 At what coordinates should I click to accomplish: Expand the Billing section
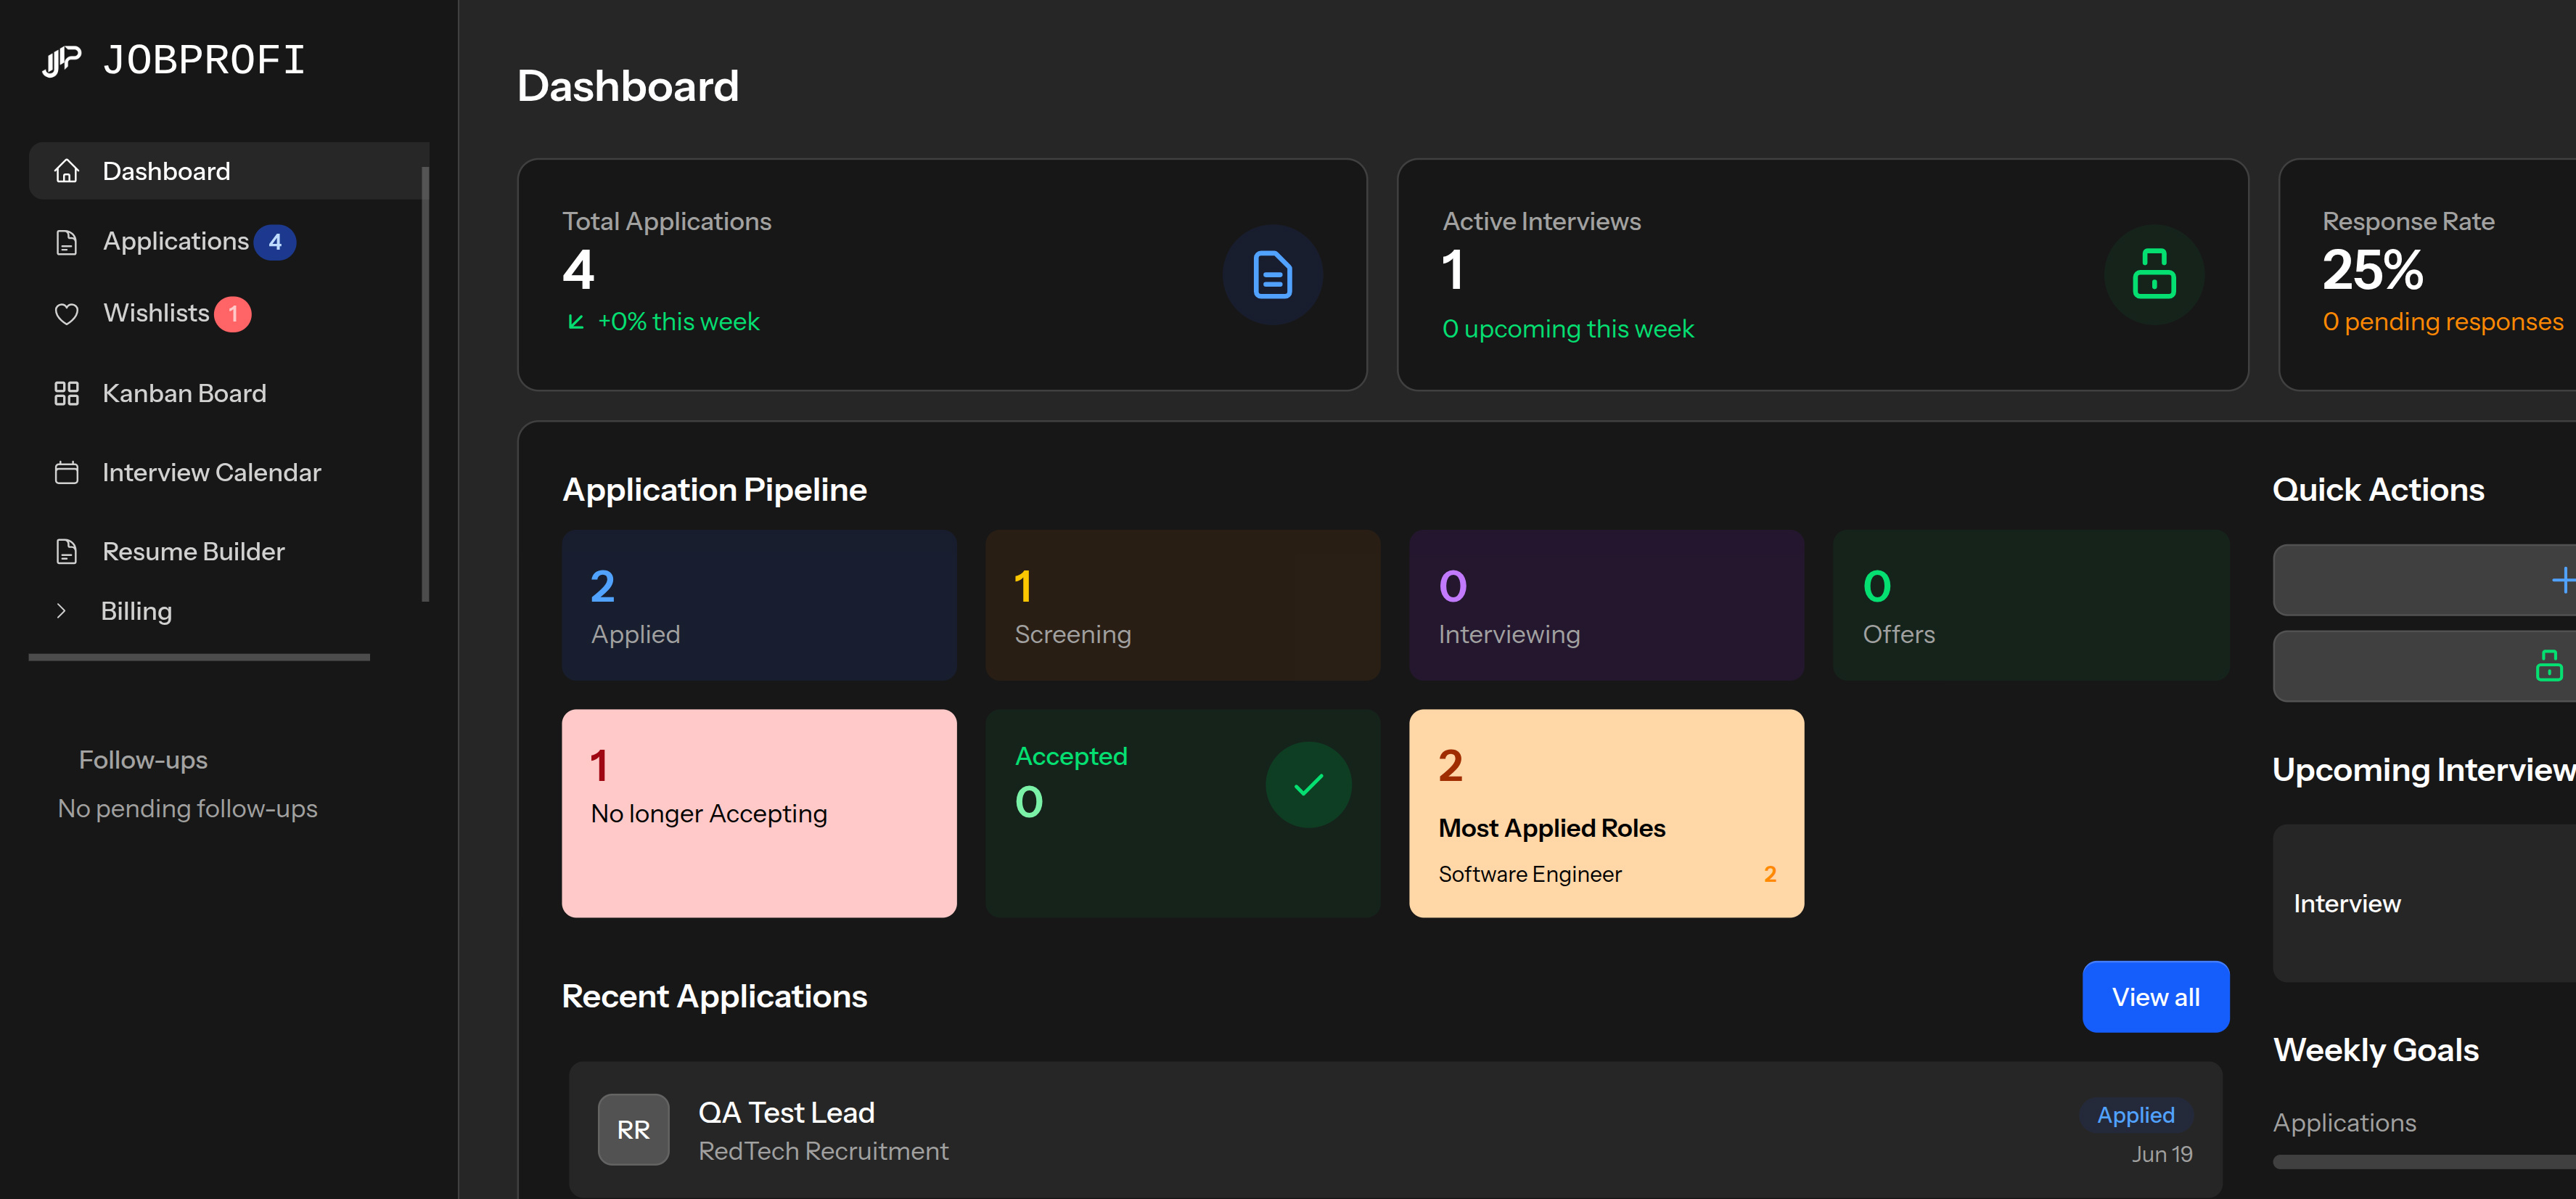pos(136,610)
